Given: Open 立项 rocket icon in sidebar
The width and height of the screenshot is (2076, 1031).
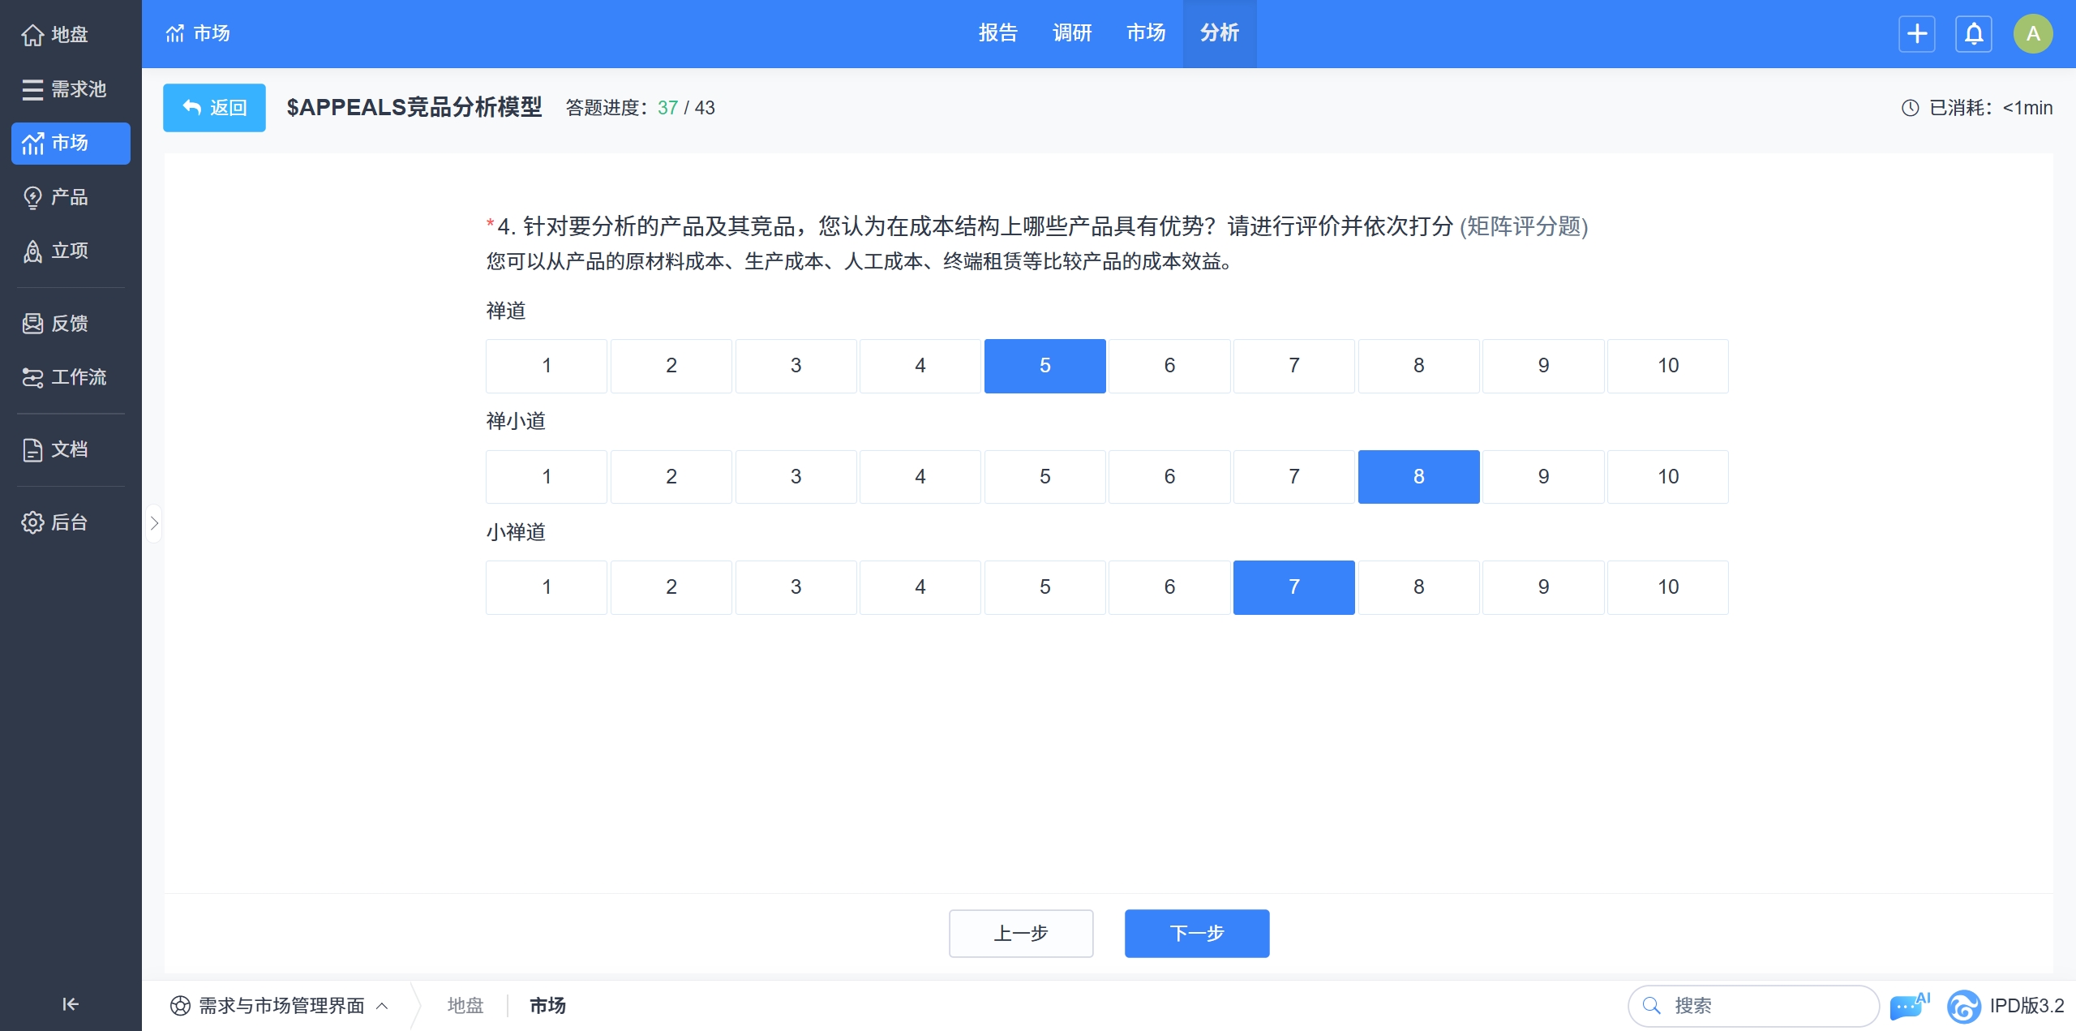Looking at the screenshot, I should (32, 251).
